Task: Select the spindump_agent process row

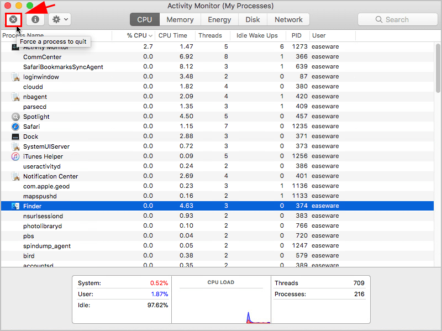Action: point(217,246)
